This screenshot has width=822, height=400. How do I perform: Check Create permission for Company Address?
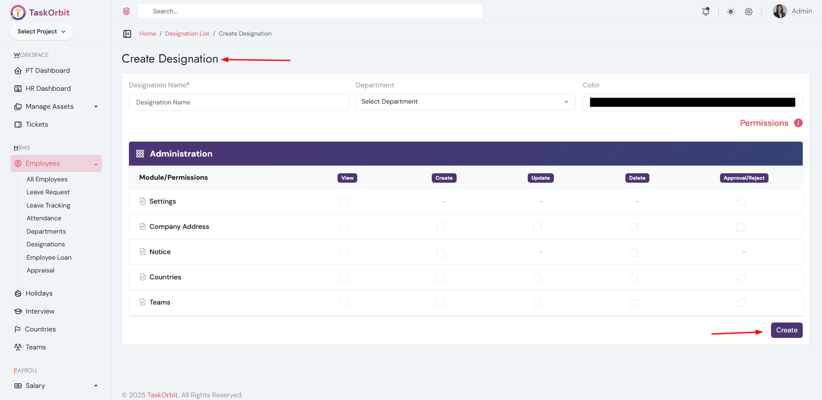tap(440, 227)
